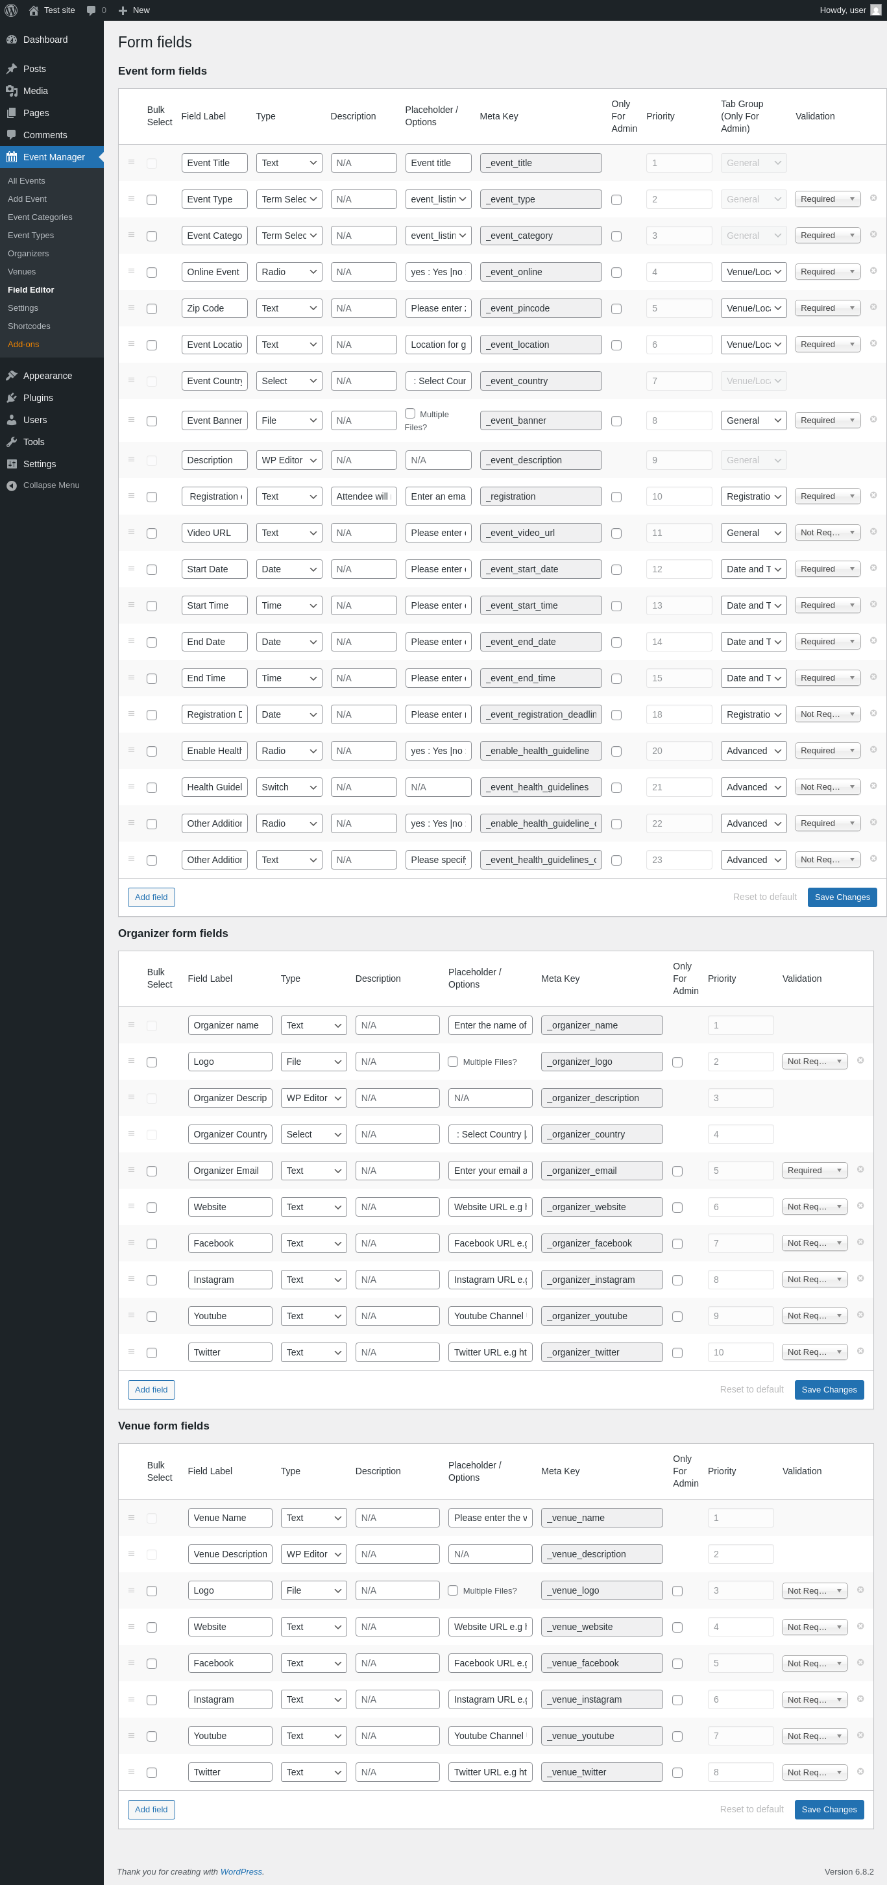Open Validation dropdown for Video URL
The width and height of the screenshot is (887, 1885).
[828, 533]
